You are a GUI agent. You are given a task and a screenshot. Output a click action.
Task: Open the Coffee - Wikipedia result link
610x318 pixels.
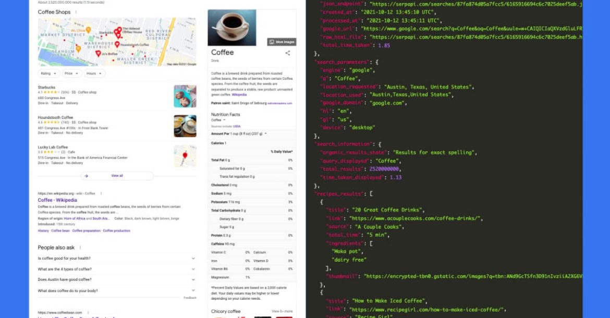[x=57, y=200]
